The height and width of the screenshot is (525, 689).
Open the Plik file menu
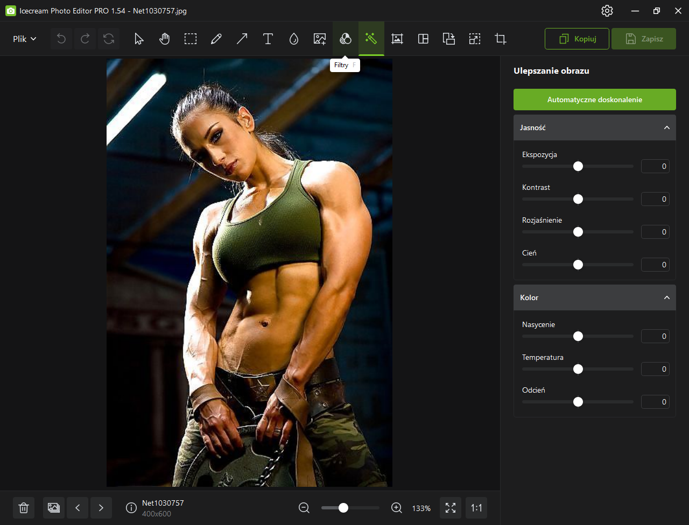(x=25, y=39)
